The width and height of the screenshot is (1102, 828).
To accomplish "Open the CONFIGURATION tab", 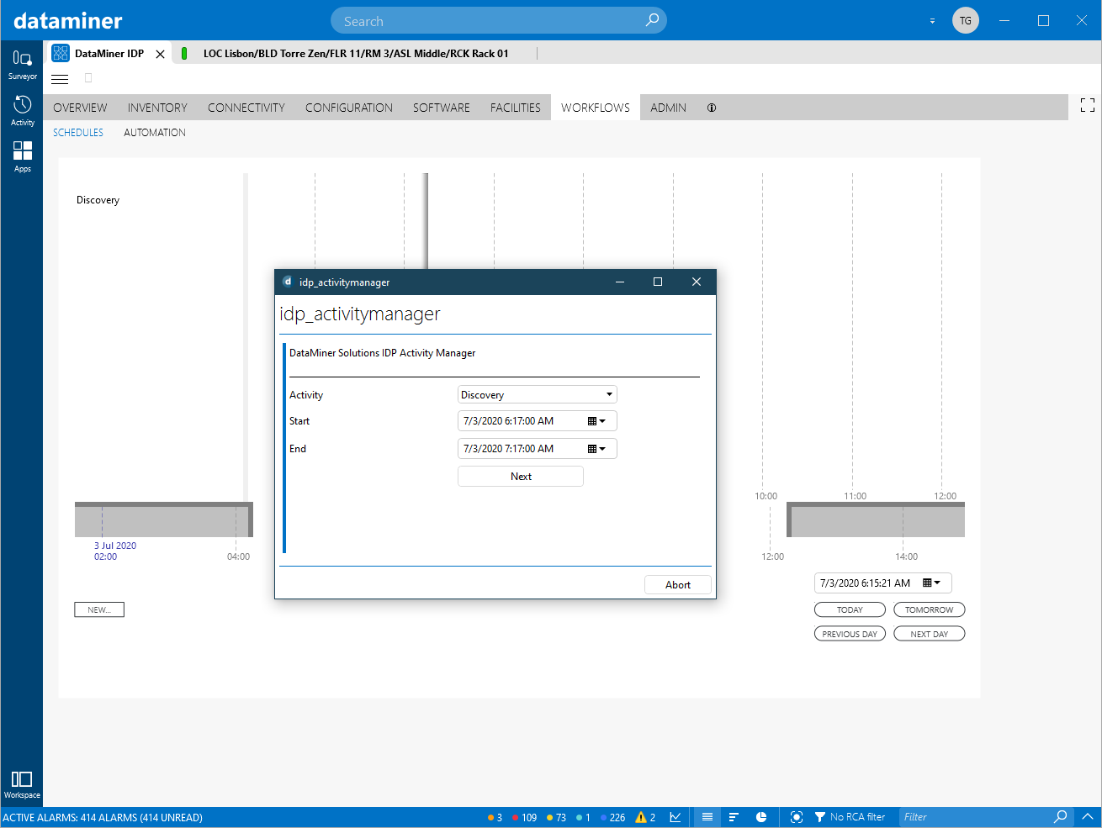I will pyautogui.click(x=349, y=108).
